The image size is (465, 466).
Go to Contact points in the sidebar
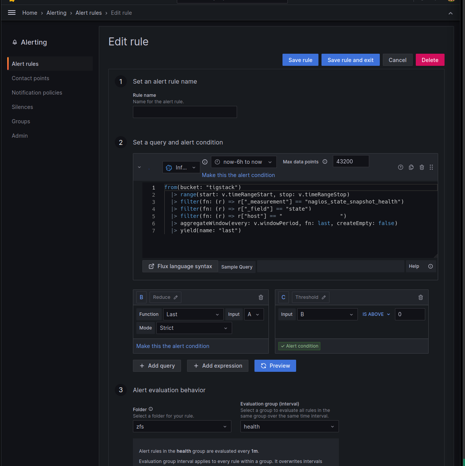click(30, 78)
